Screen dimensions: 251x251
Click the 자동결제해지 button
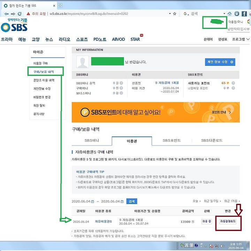(228, 221)
